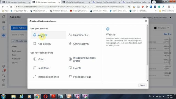Open the Columns dropdown
Screen dimensions: 176x99
pos(162,28)
